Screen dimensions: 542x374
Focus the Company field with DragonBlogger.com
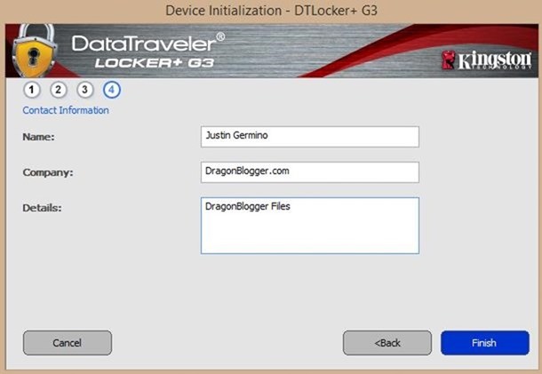pyautogui.click(x=310, y=172)
